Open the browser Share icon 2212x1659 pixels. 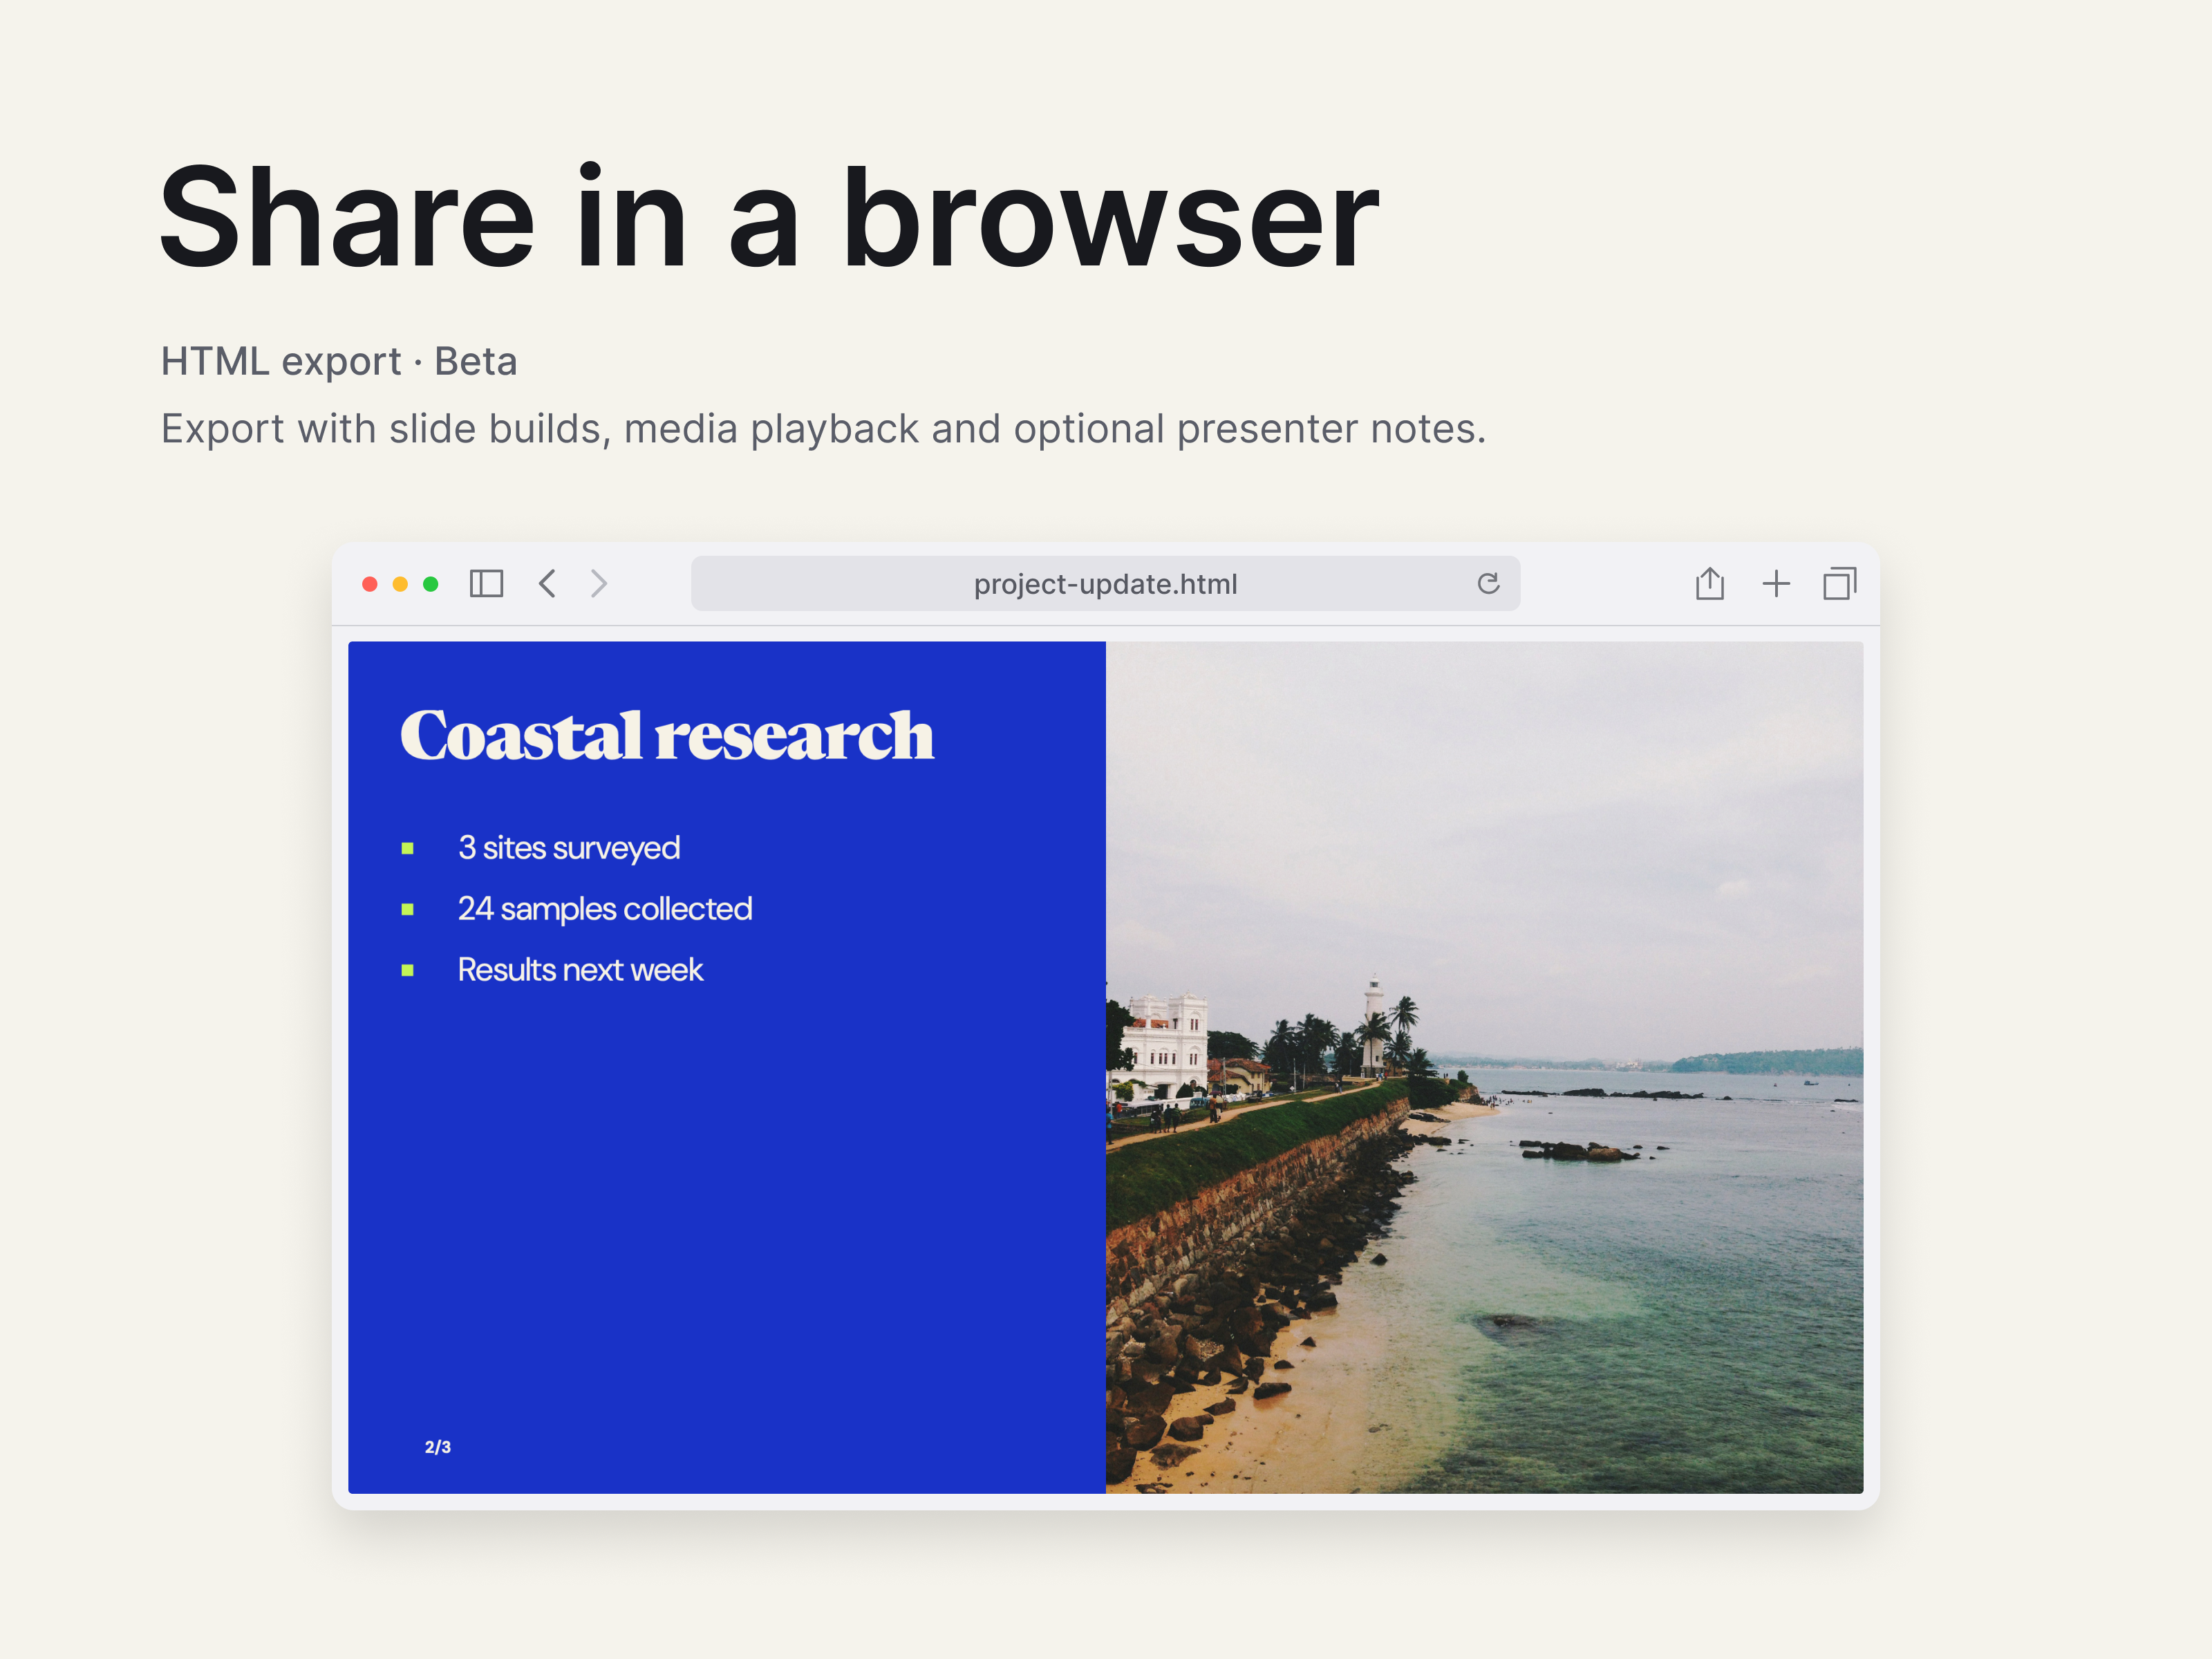(x=1710, y=583)
